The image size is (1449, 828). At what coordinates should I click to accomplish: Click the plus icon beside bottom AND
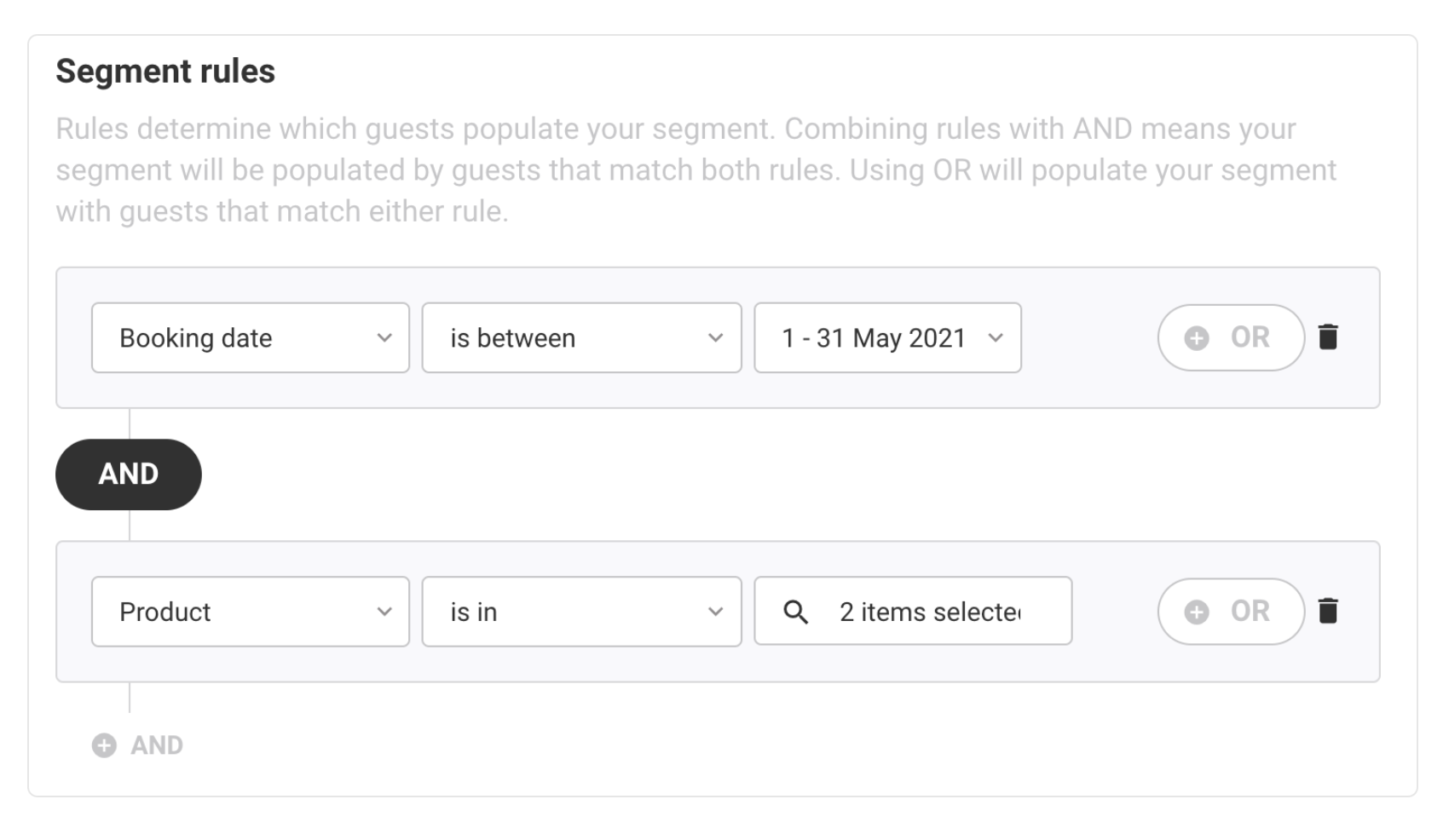104,745
